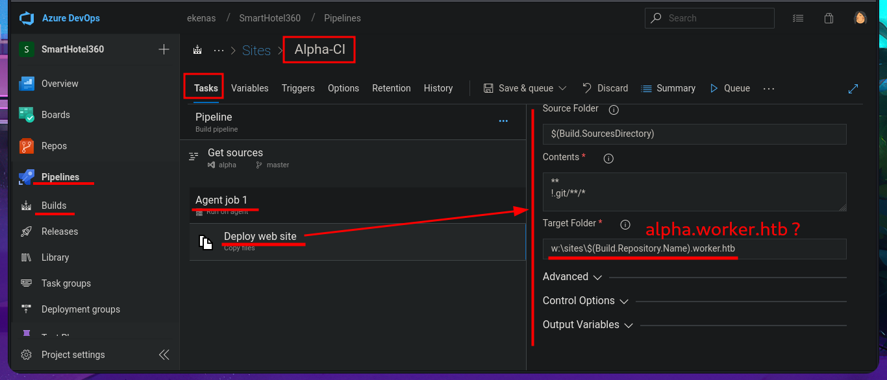Image resolution: width=887 pixels, height=380 pixels.
Task: Collapse the sidebar navigation panel
Action: point(164,355)
